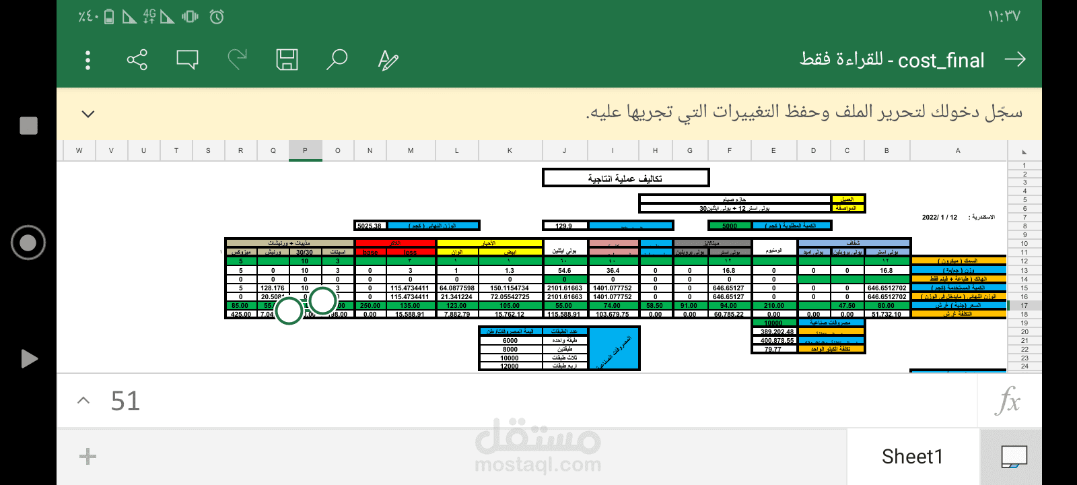Select cell with value 7,882.79

pyautogui.click(x=456, y=314)
